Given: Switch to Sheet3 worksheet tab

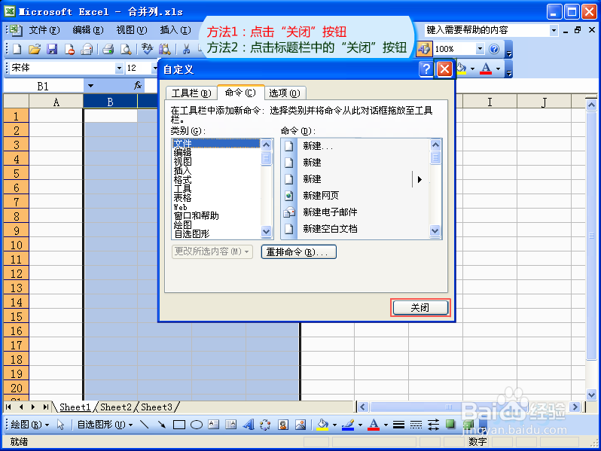Looking at the screenshot, I should tap(157, 407).
